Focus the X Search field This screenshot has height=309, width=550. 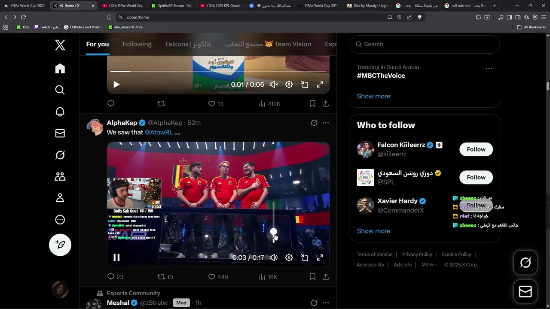[425, 44]
